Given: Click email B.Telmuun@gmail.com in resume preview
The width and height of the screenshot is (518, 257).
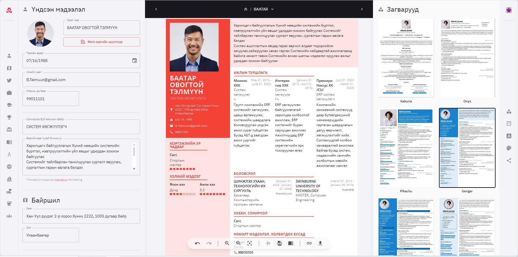Looking at the screenshot, I should (191, 126).
